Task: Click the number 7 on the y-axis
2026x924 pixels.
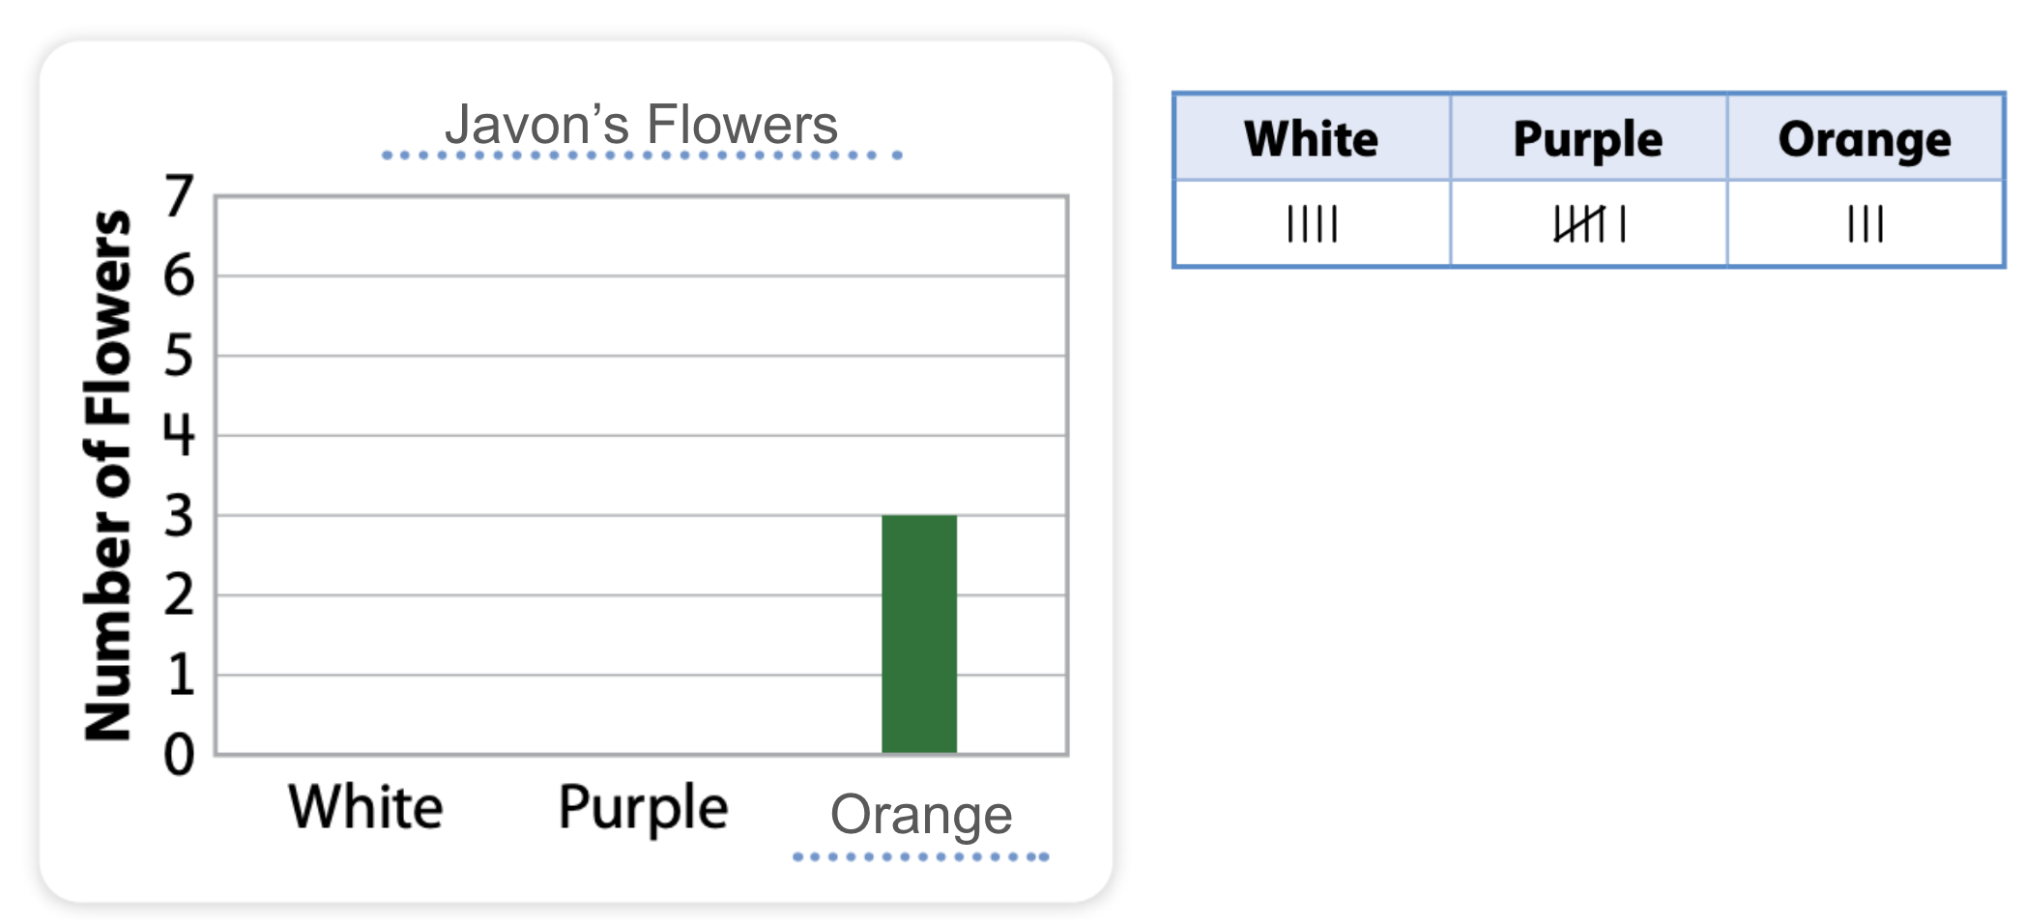Action: coord(179,196)
